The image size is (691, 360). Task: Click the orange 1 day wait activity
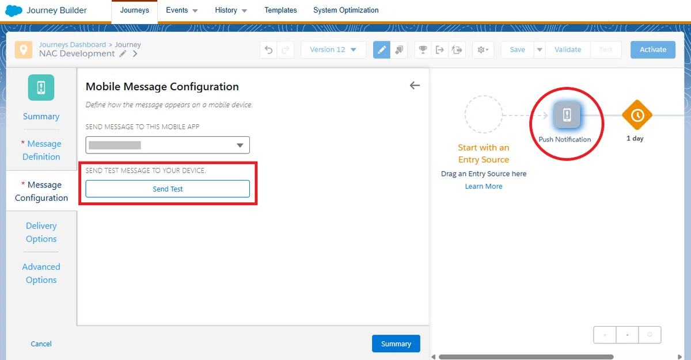pyautogui.click(x=637, y=116)
